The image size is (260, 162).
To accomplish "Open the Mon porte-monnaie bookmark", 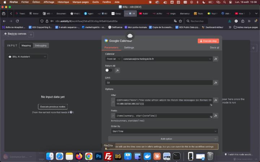I will click(136, 27).
